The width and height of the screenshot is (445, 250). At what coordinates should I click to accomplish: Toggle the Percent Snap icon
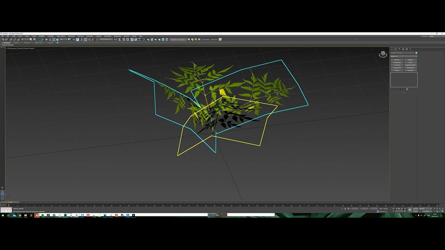point(89,40)
